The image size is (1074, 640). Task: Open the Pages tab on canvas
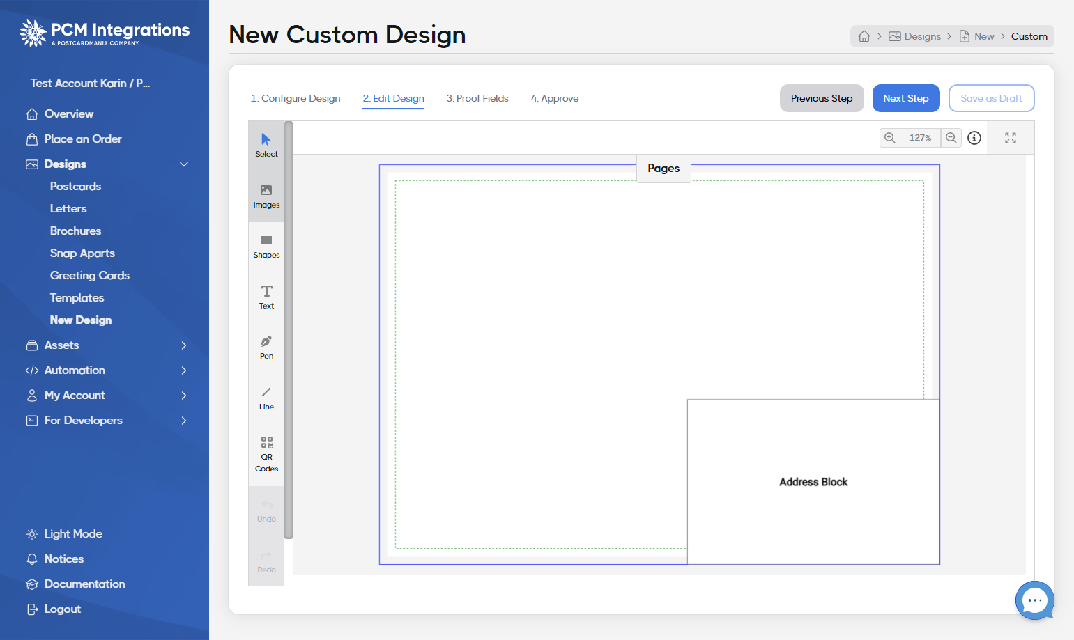click(663, 169)
